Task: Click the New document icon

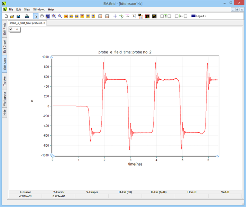Action: [6, 16]
